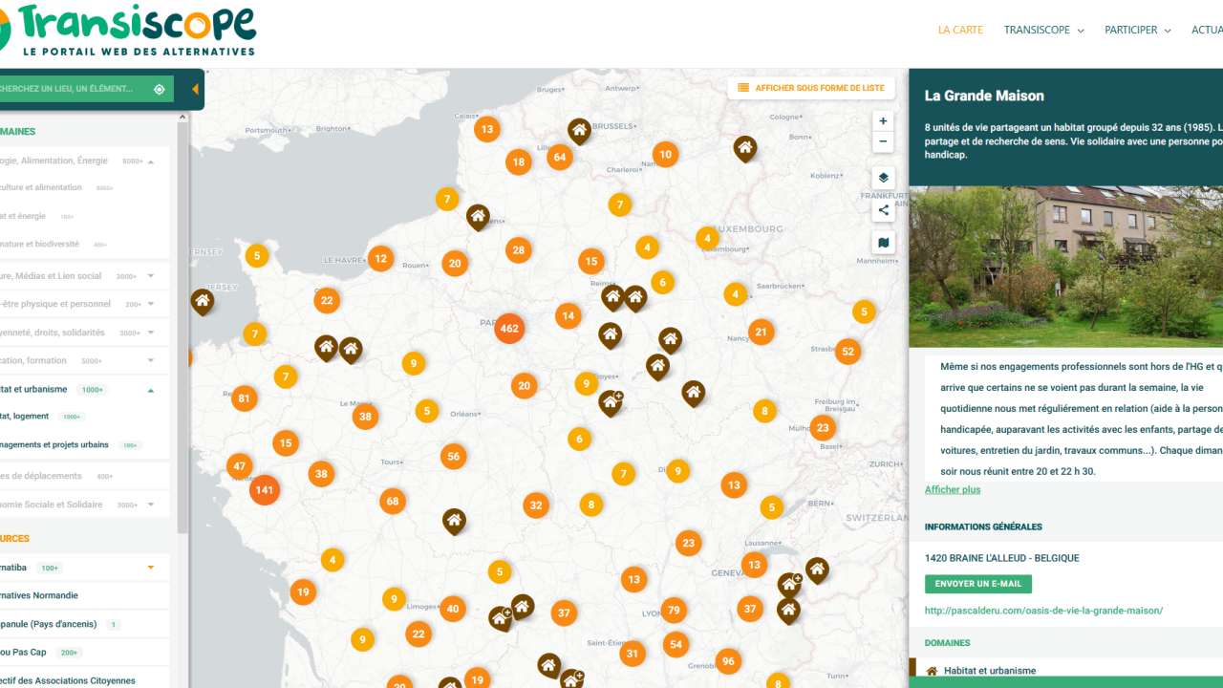Viewport: 1223px width, 688px height.
Task: Zoom out on the map
Action: [x=883, y=142]
